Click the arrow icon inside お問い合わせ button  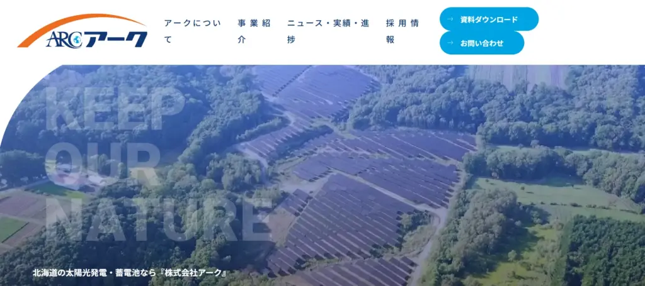pyautogui.click(x=450, y=43)
